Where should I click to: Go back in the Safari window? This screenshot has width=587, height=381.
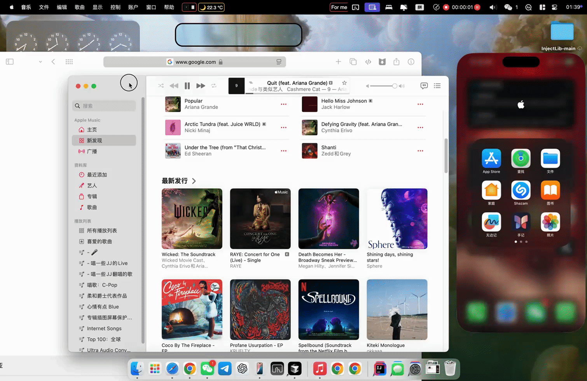(x=53, y=62)
